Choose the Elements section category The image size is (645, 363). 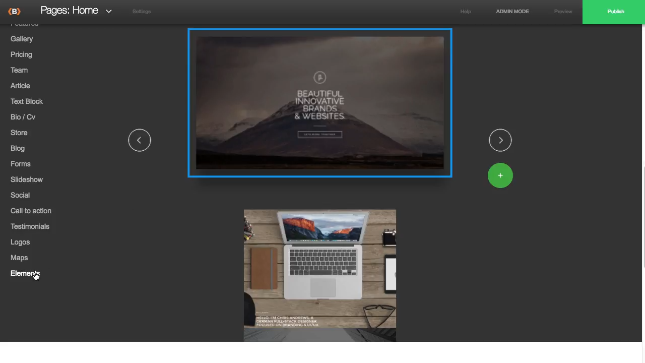25,273
